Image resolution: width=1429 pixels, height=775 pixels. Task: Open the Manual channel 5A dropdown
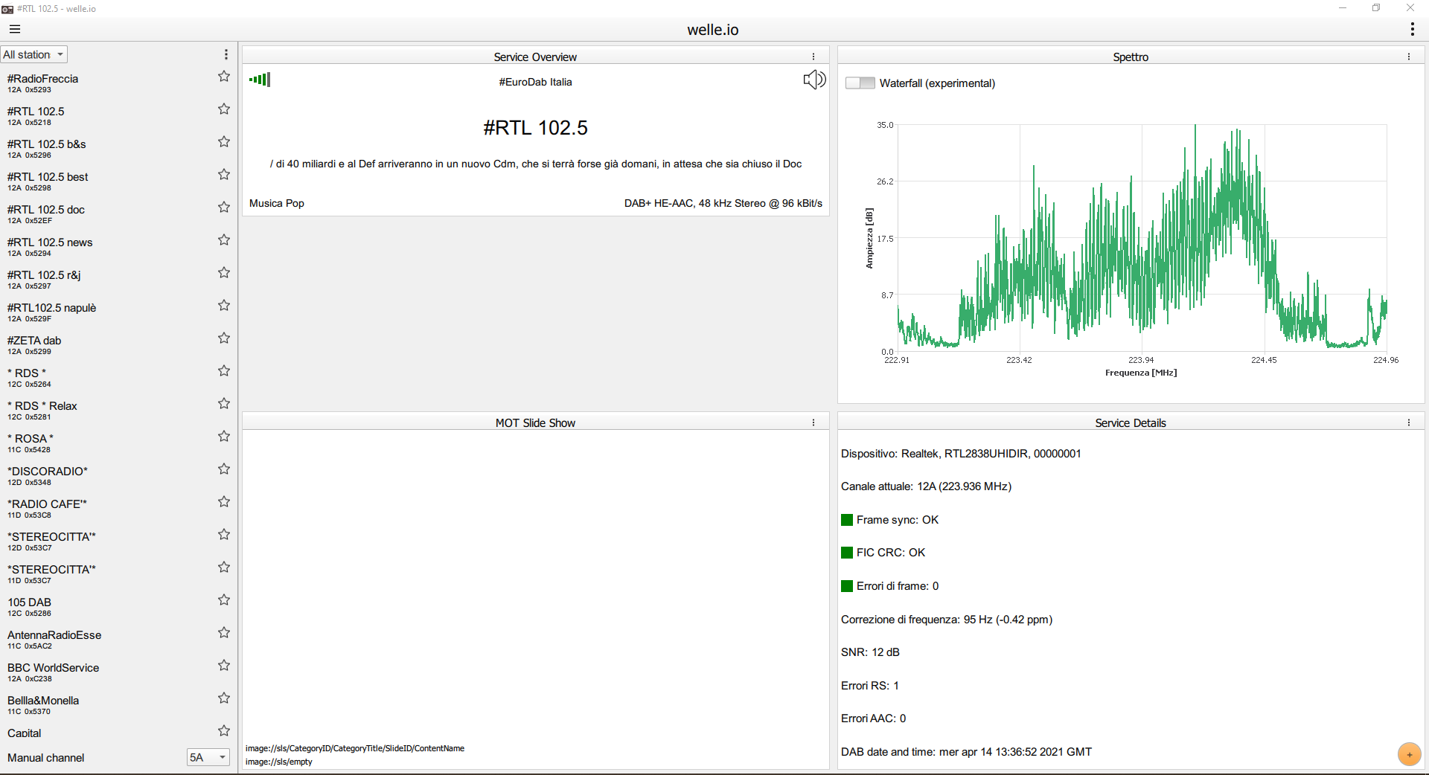(208, 757)
